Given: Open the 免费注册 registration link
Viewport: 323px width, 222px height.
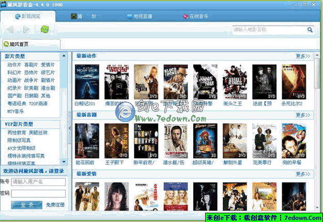Looking at the screenshot, I should [55, 205].
